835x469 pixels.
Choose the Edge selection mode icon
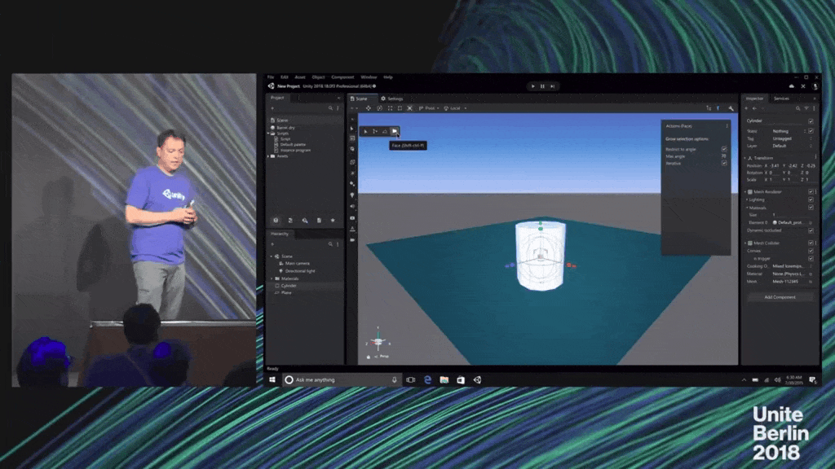[385, 131]
